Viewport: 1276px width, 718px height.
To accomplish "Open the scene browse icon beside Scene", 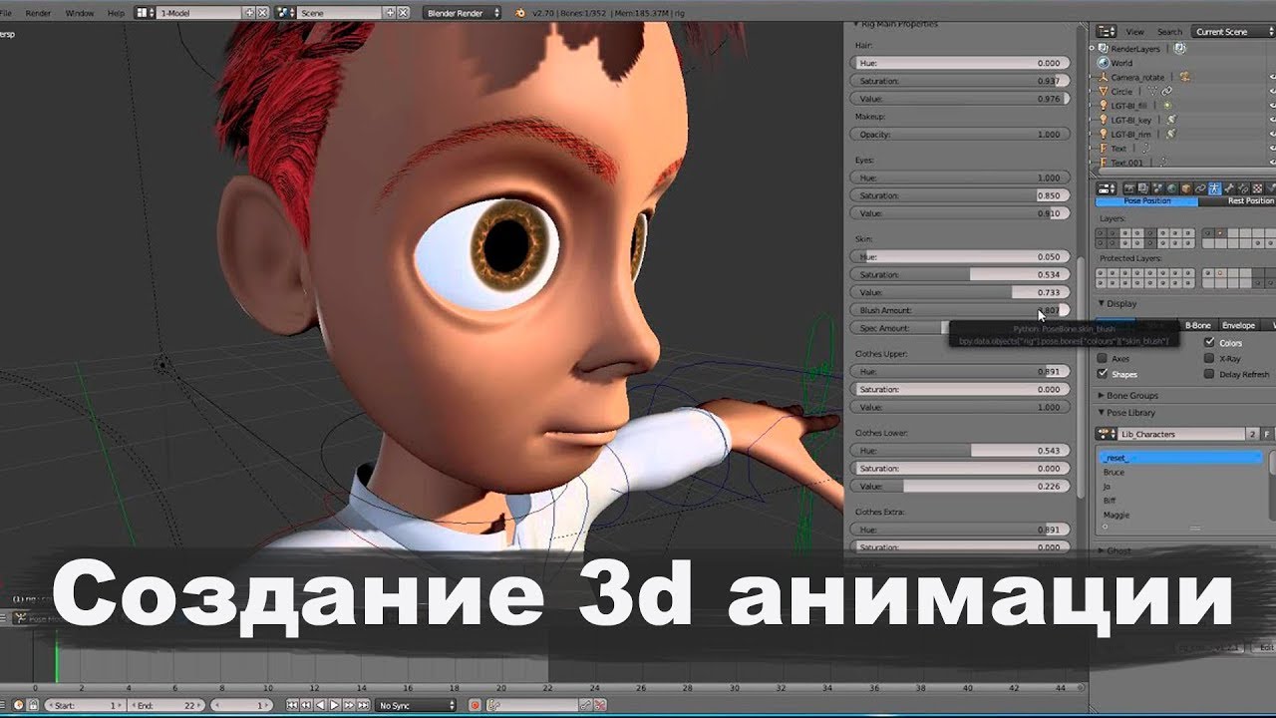I will (x=286, y=13).
